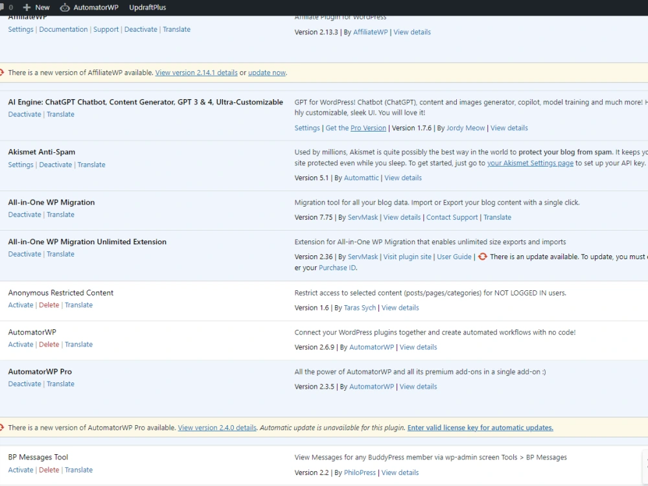This screenshot has width=648, height=486.
Task: Deactivate AutomatorWP Pro plugin
Action: [x=25, y=384]
